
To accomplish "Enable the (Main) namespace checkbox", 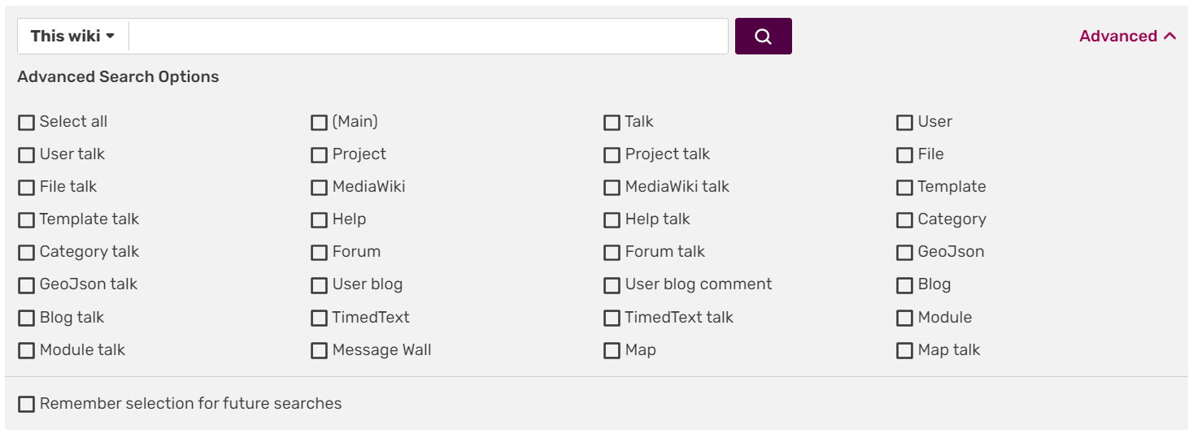I will coord(320,123).
